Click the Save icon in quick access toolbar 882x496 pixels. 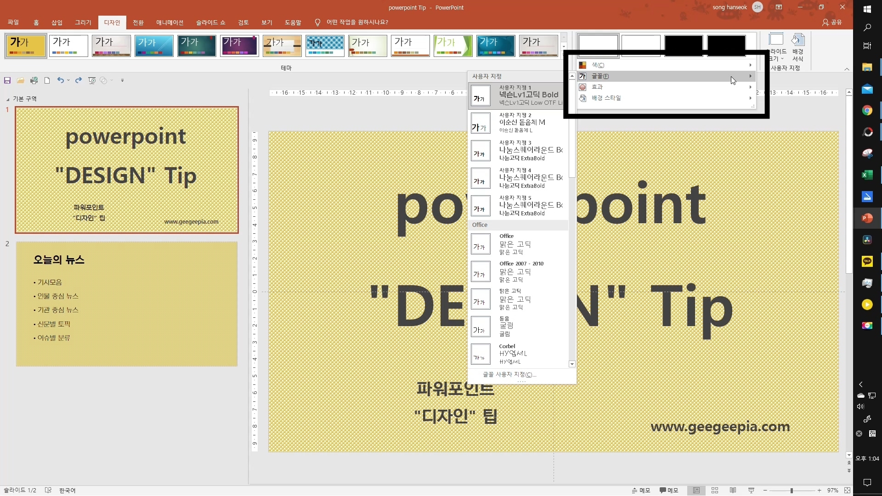pos(7,80)
